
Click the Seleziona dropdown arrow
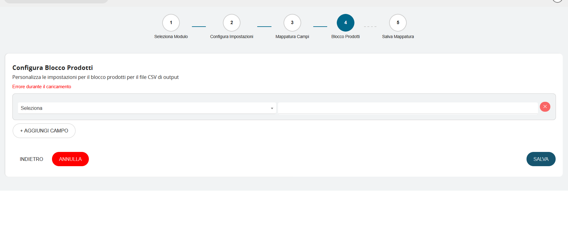click(x=272, y=108)
